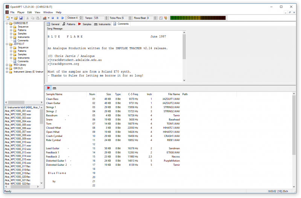Click the tree view horizontal scrollbar thumb
The width and height of the screenshot is (301, 198).
click(16, 102)
